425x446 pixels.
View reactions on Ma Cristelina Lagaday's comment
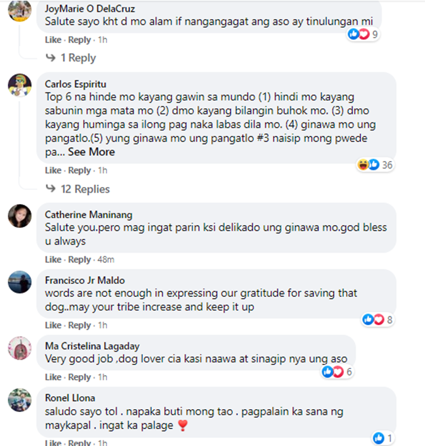click(x=337, y=372)
